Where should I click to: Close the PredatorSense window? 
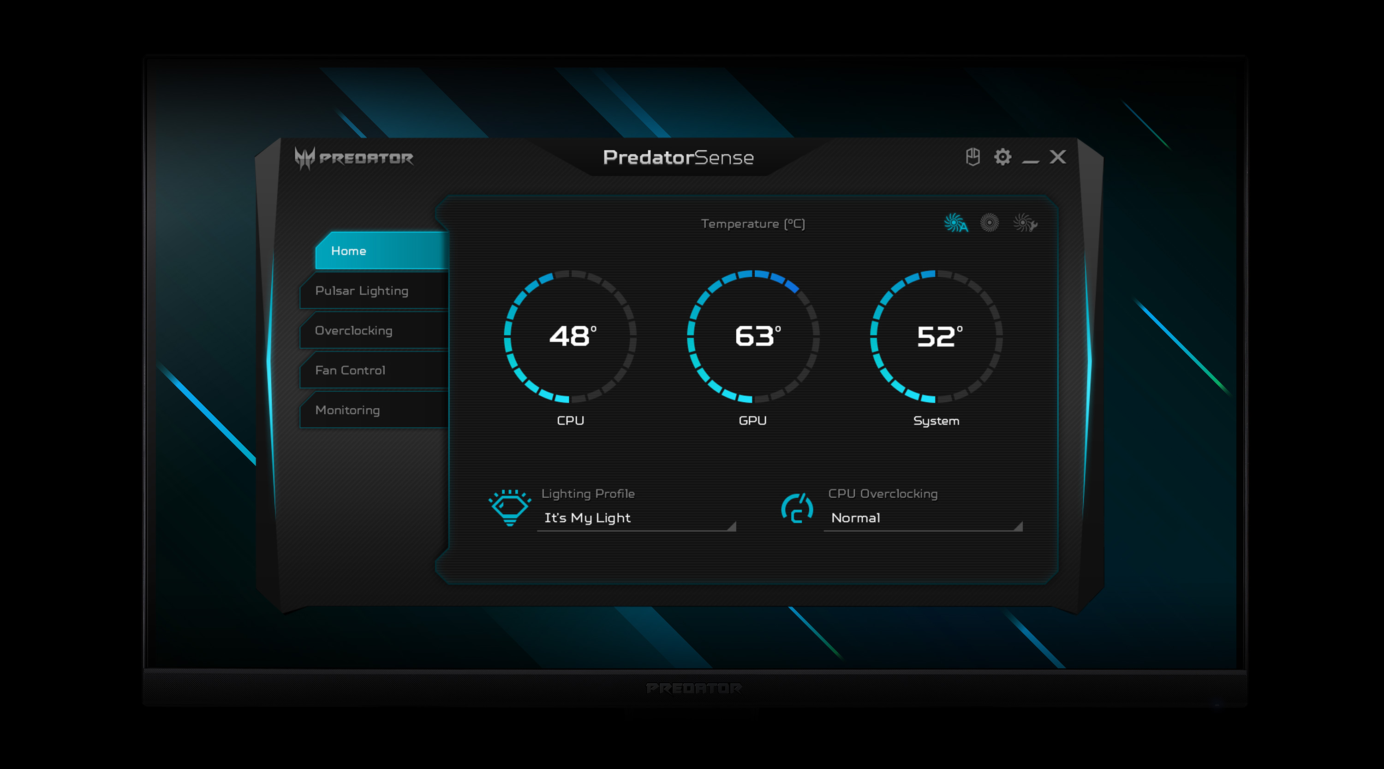[1058, 157]
